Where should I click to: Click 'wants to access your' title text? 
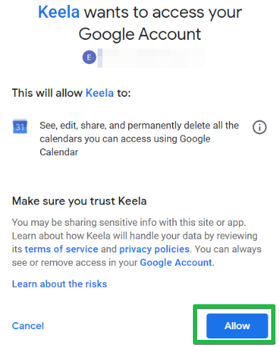click(163, 13)
